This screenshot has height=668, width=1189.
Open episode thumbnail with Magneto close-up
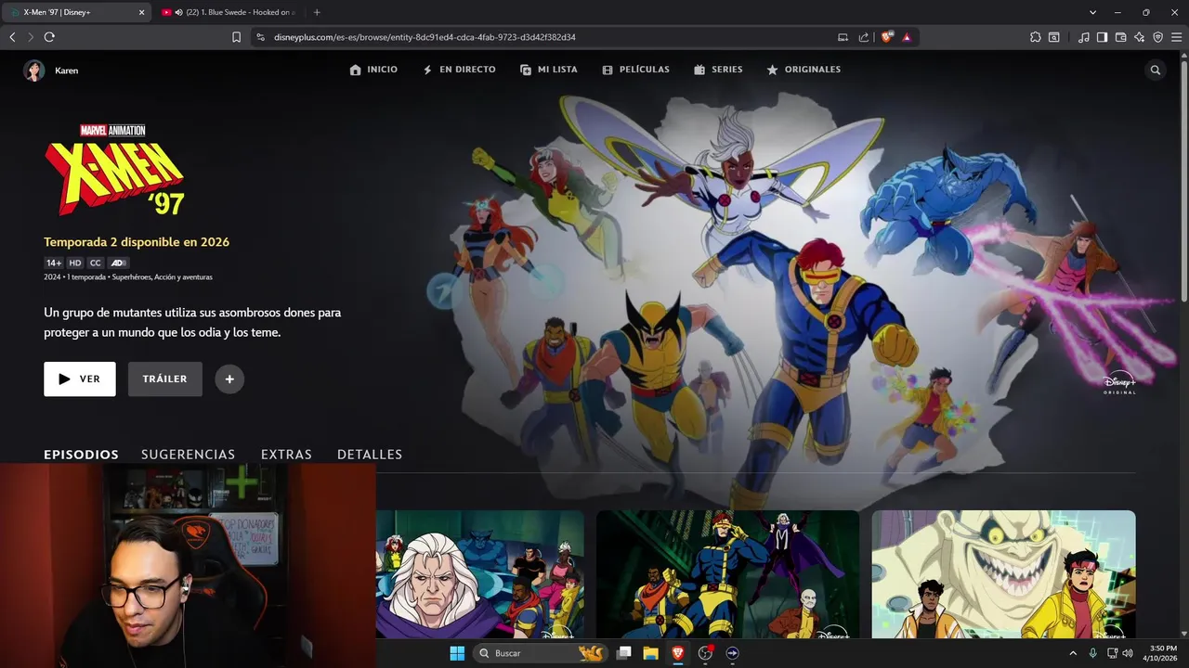(x=480, y=574)
